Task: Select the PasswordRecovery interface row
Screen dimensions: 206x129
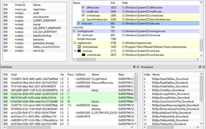Action: point(68,83)
